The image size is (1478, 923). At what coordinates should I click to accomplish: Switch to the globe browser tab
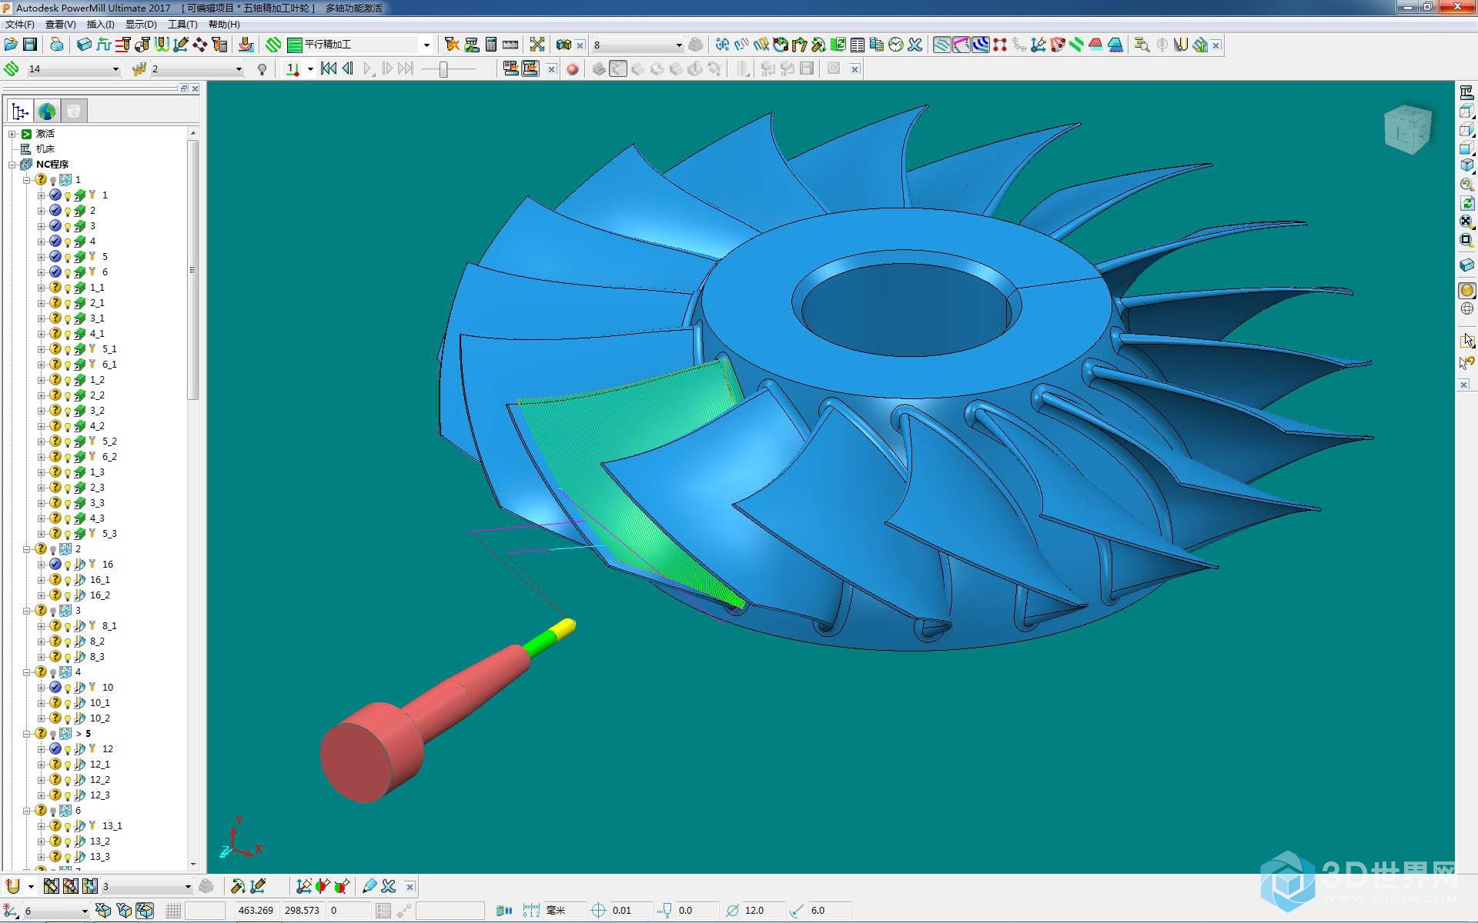click(x=47, y=112)
